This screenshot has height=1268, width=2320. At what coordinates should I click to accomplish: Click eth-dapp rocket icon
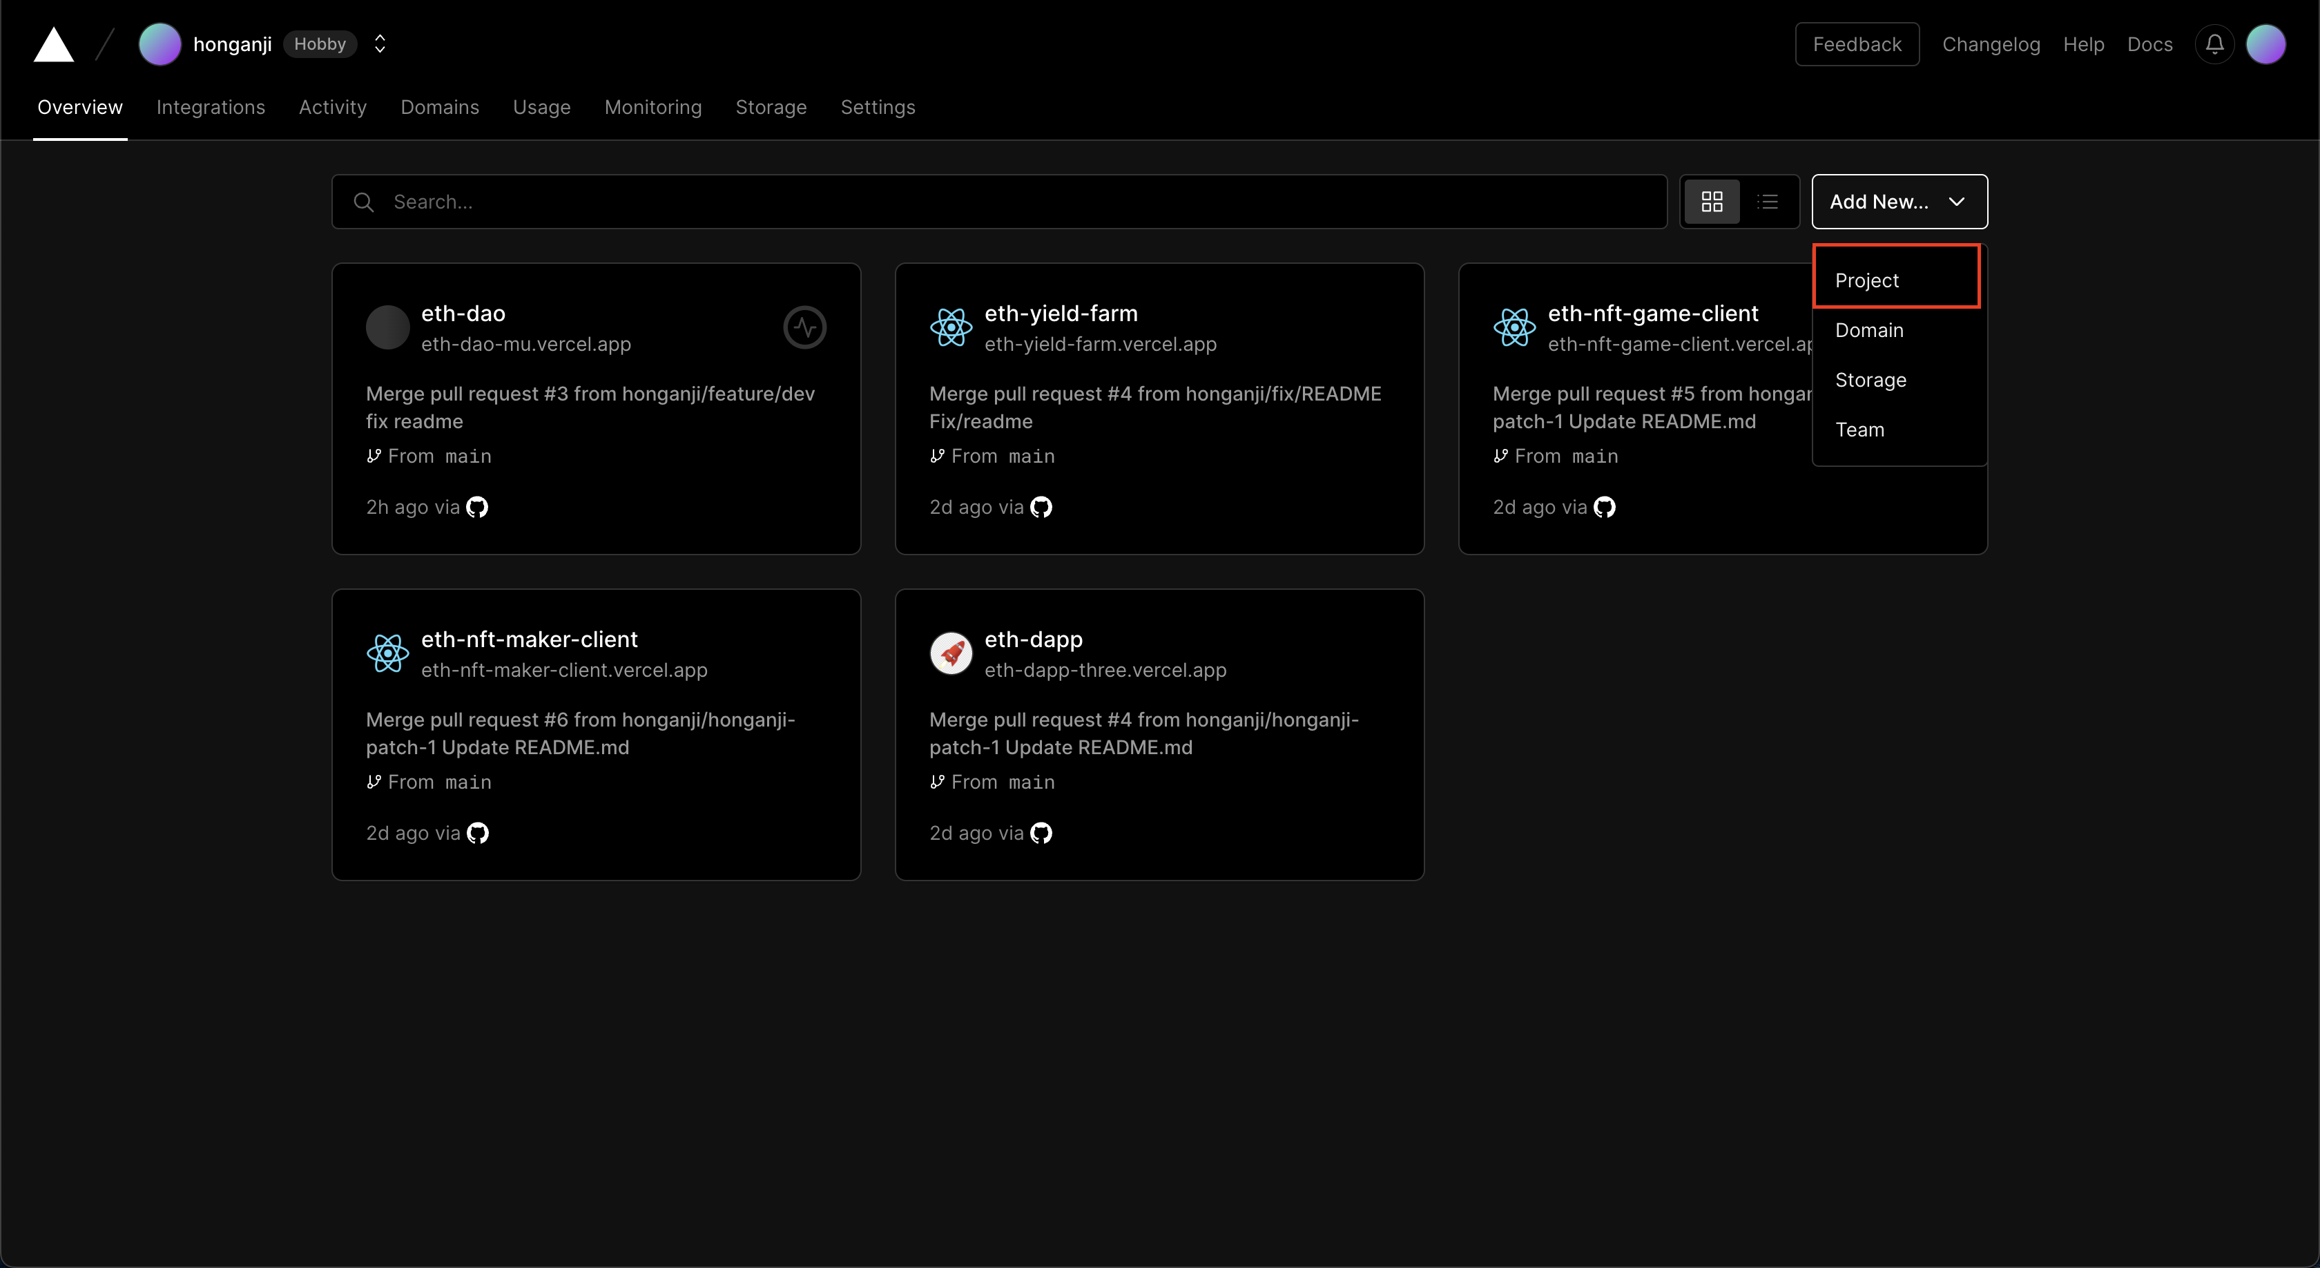point(951,653)
